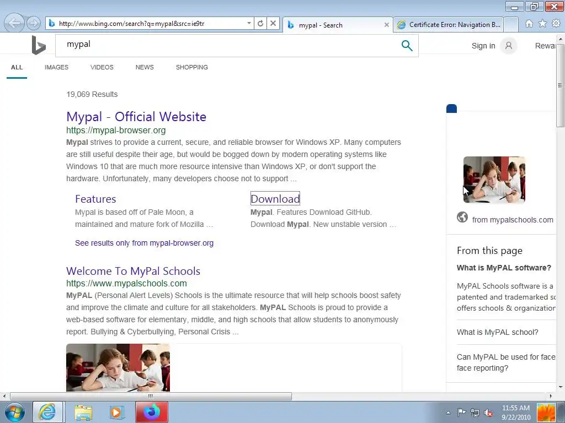565x423 pixels.
Task: Click the Action Center flag tray icon
Action: pos(462,413)
